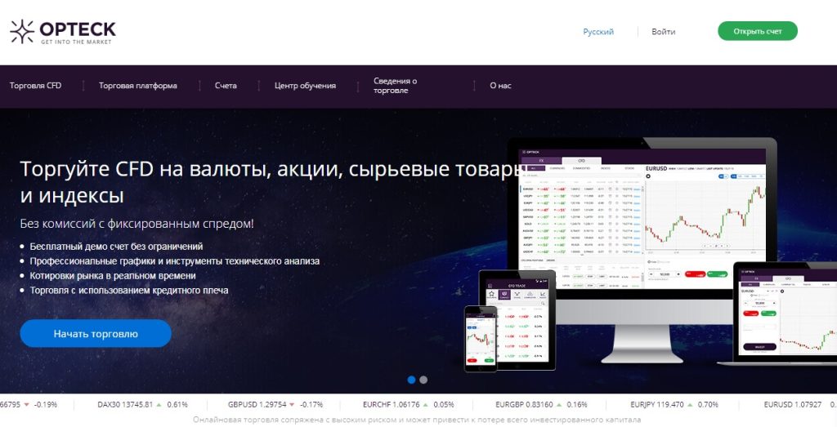Click the green up arrow beside EURJPY
837x427 pixels.
click(x=691, y=404)
